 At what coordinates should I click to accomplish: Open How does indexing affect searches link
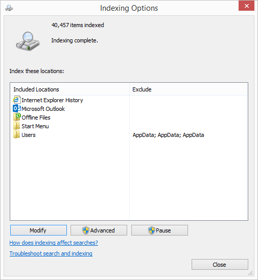tap(54, 243)
